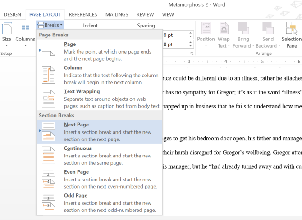Expand the Columns dropdown arrow

pyautogui.click(x=25, y=45)
